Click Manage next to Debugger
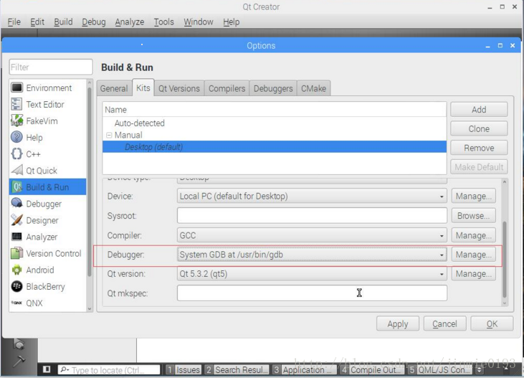The image size is (524, 378). pos(474,255)
